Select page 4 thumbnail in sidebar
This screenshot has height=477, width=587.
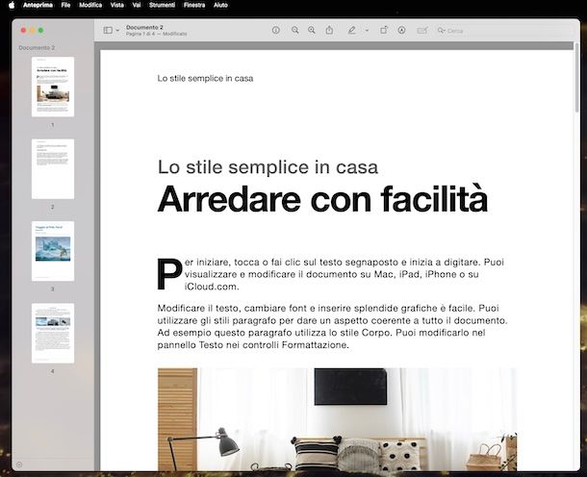(52, 333)
